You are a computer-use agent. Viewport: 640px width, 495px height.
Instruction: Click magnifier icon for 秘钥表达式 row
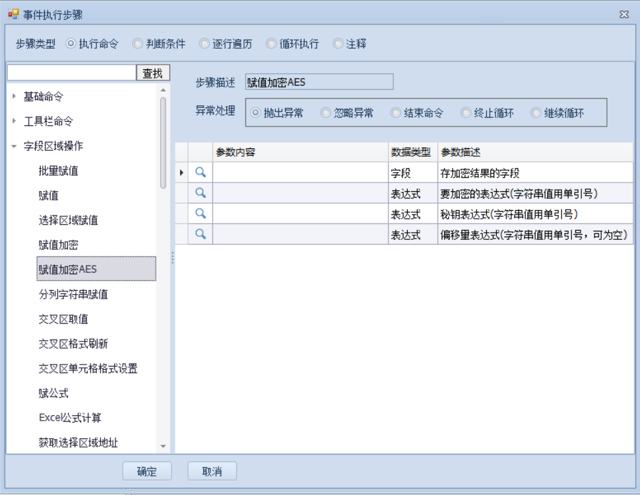pos(201,214)
